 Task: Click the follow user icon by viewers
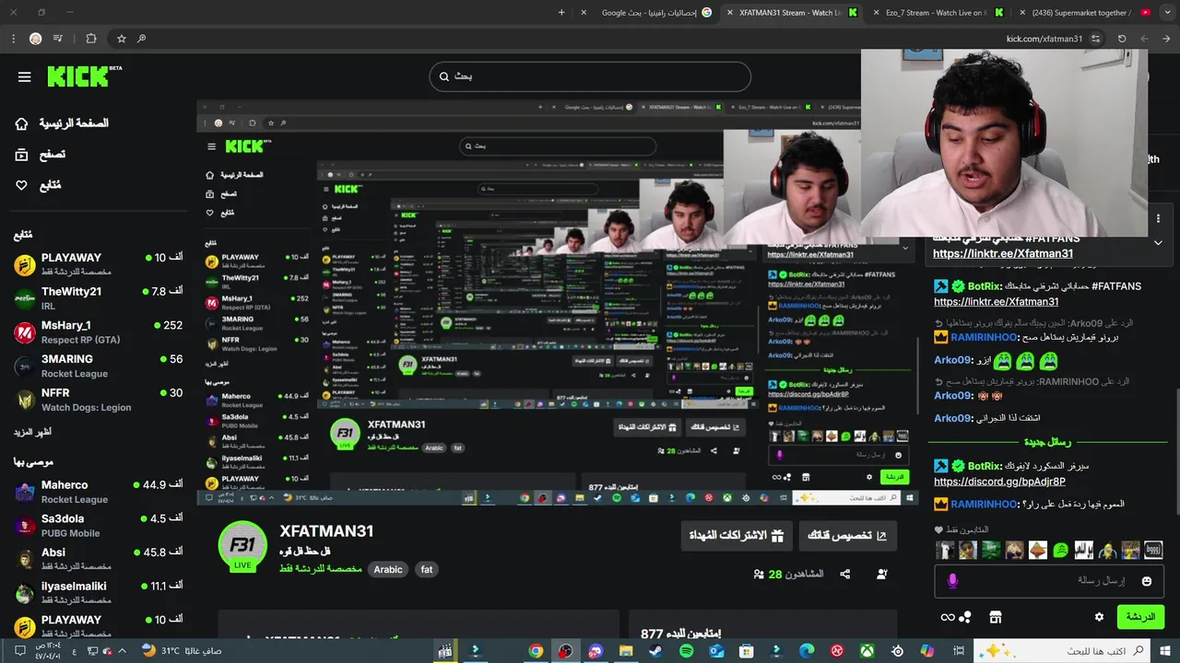(882, 574)
